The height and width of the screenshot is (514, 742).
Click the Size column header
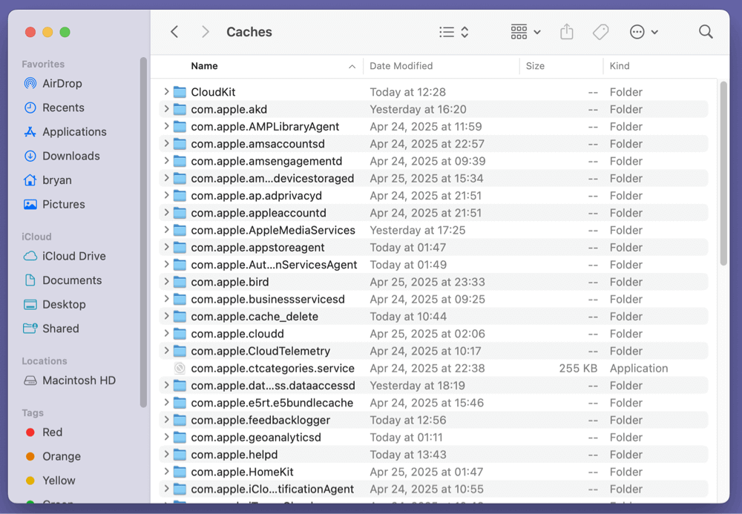coord(535,66)
